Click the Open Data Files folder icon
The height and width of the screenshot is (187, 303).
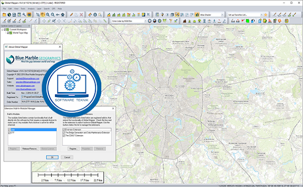point(4,15)
